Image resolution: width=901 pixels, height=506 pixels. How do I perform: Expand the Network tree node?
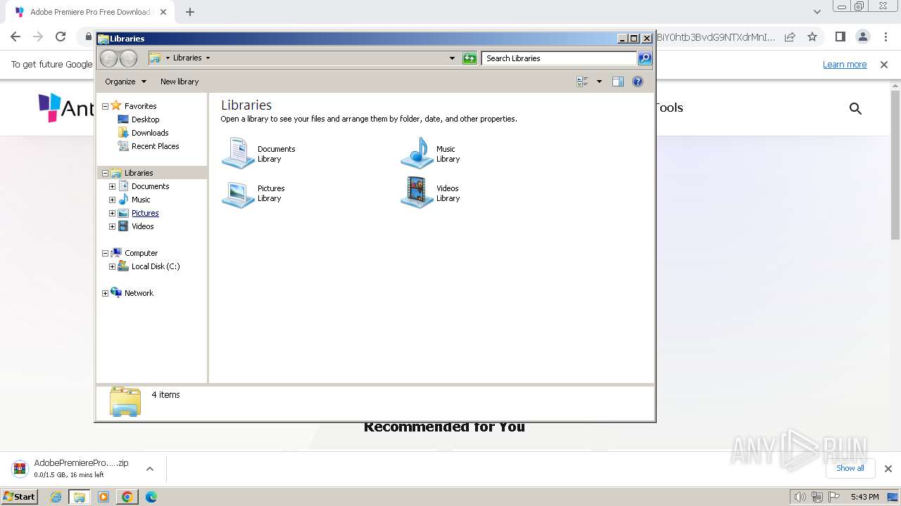click(x=105, y=293)
